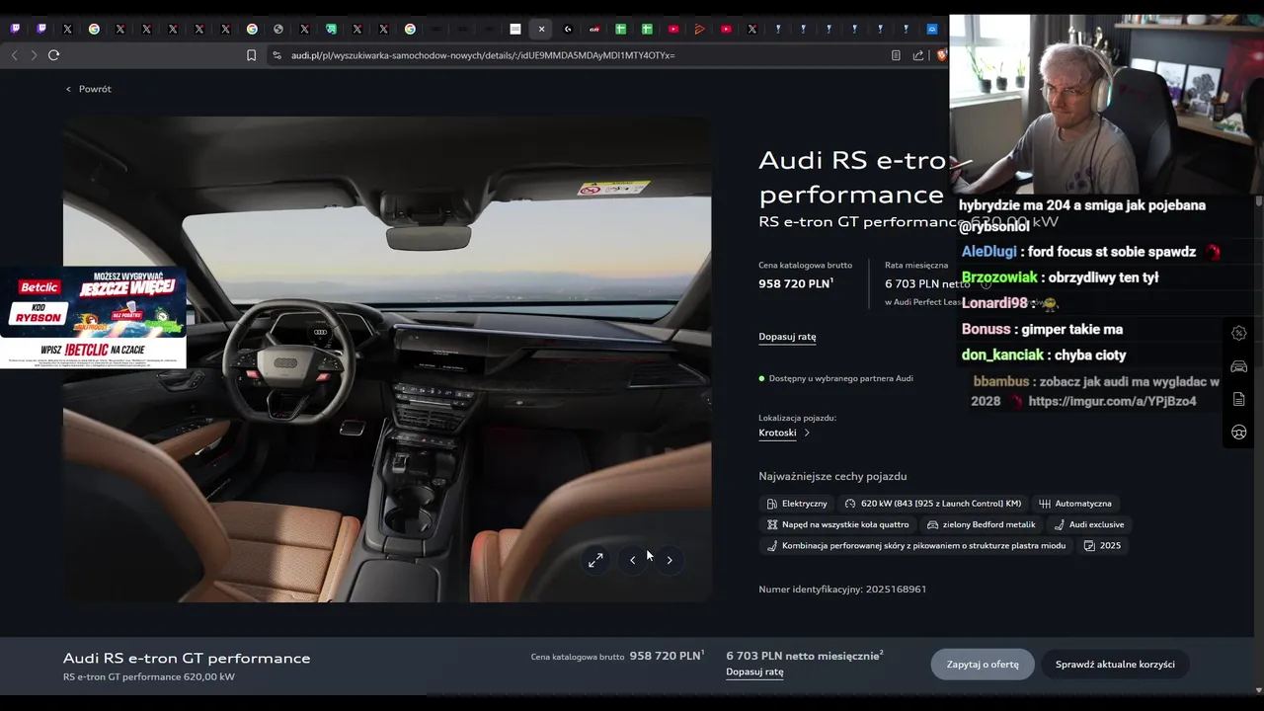Switch to the globe icon browser tab

click(278, 29)
